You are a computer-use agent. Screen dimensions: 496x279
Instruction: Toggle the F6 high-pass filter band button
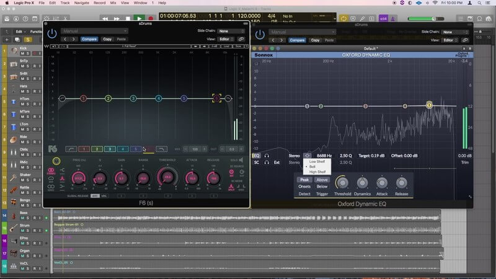[71, 149]
